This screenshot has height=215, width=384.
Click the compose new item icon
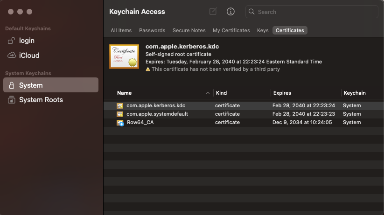(213, 12)
